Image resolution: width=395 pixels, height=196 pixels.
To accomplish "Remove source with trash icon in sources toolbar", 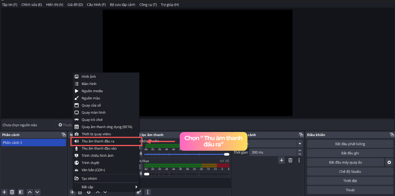I will point(80,192).
